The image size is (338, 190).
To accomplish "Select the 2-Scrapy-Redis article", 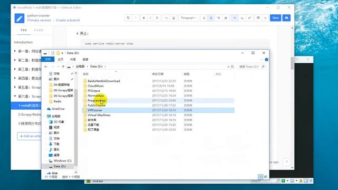I will [x=30, y=115].
